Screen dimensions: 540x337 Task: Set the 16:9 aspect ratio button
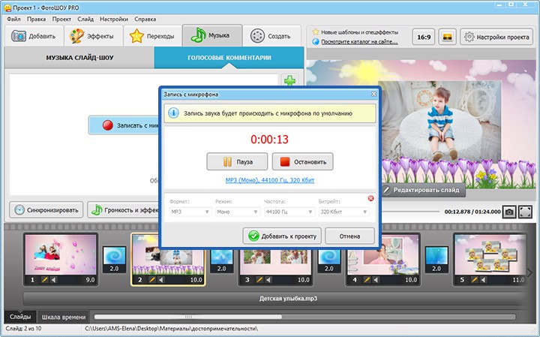coord(423,36)
